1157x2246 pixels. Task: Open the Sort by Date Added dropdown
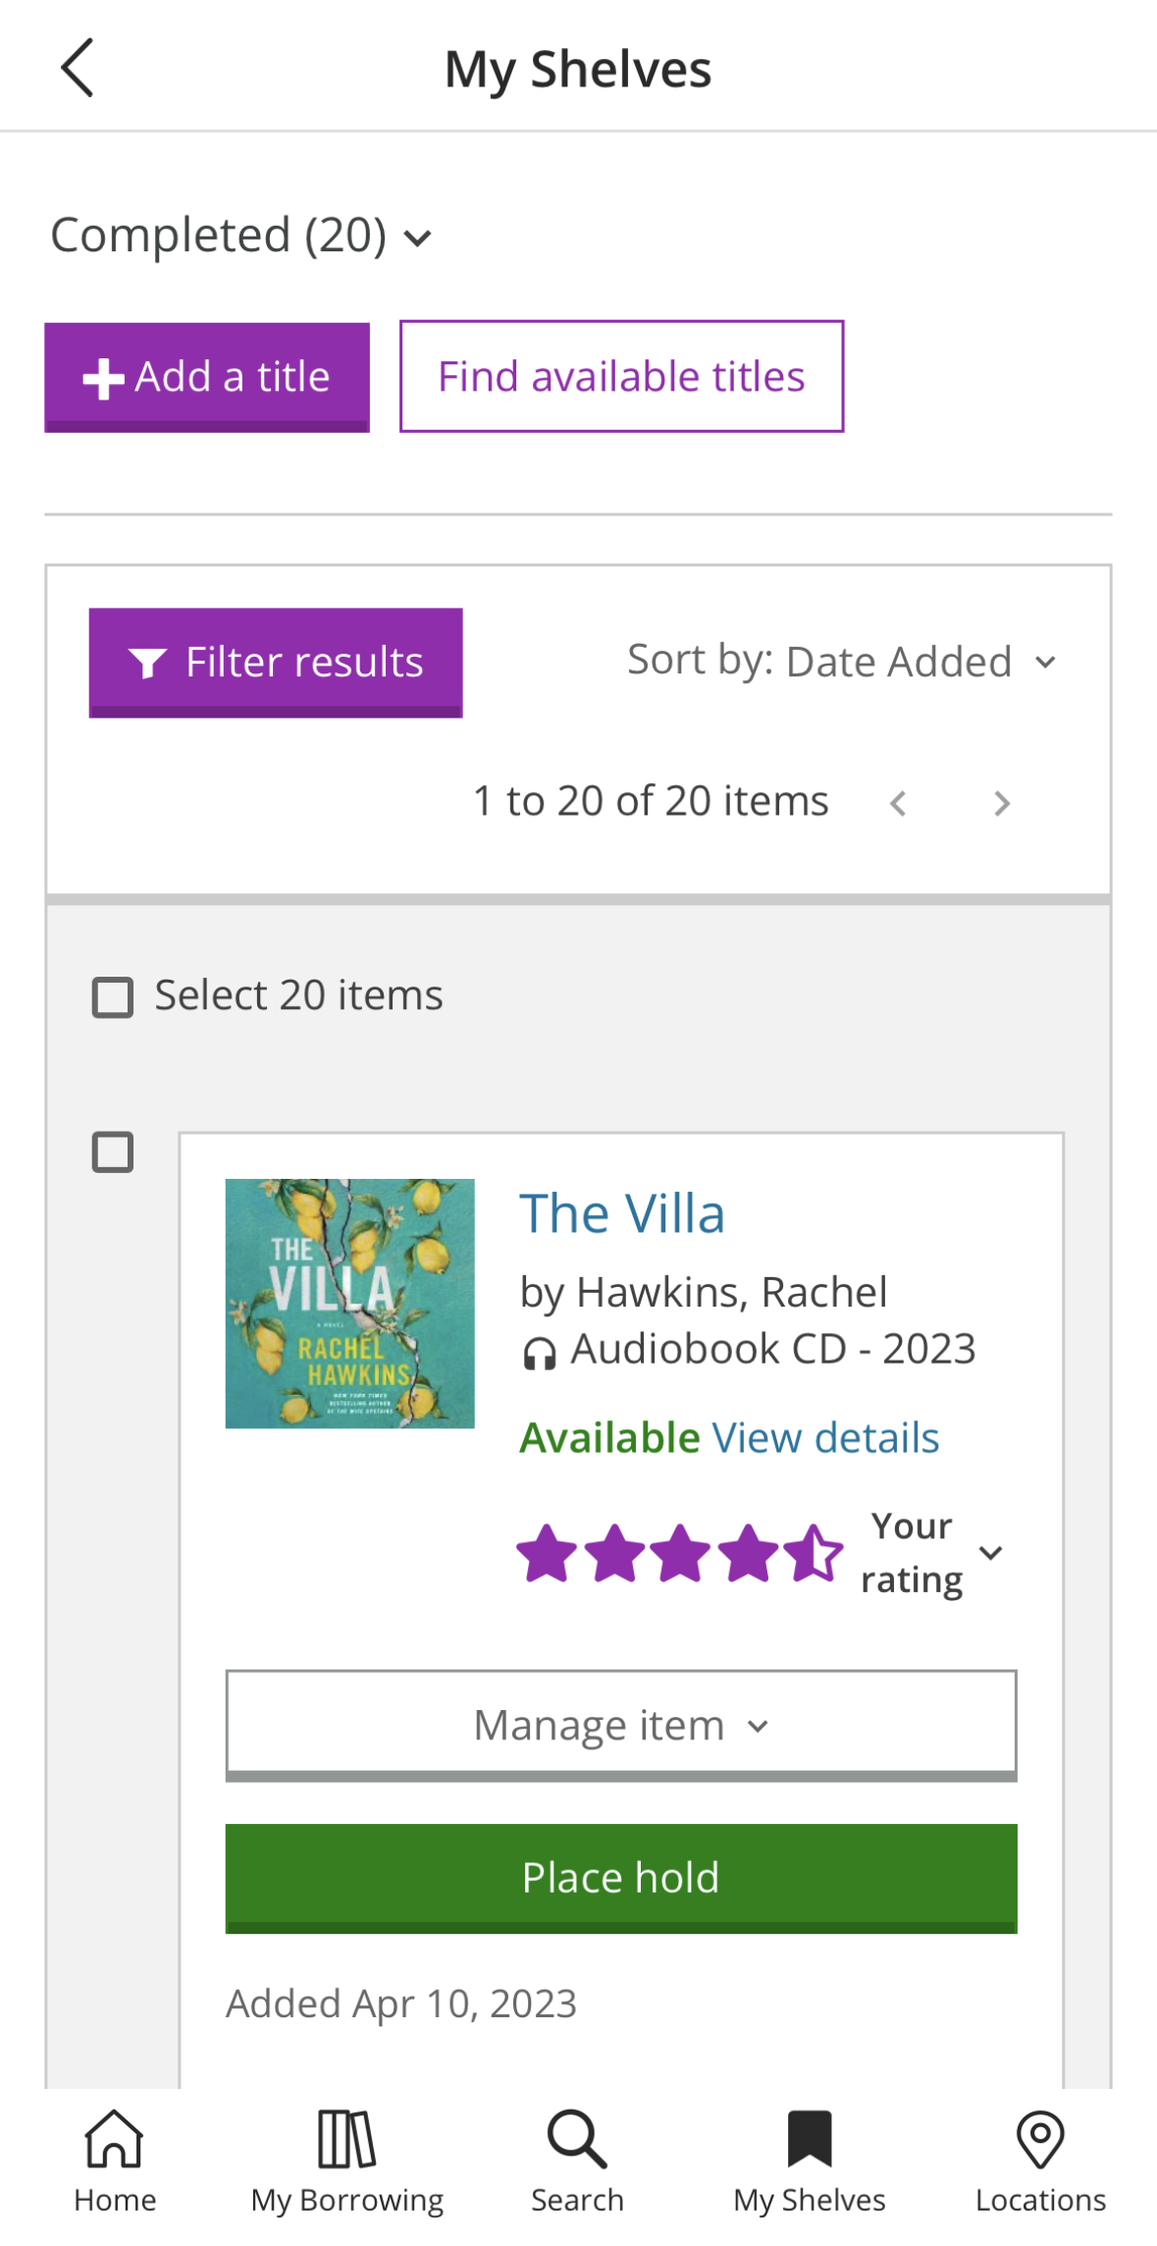click(x=843, y=662)
